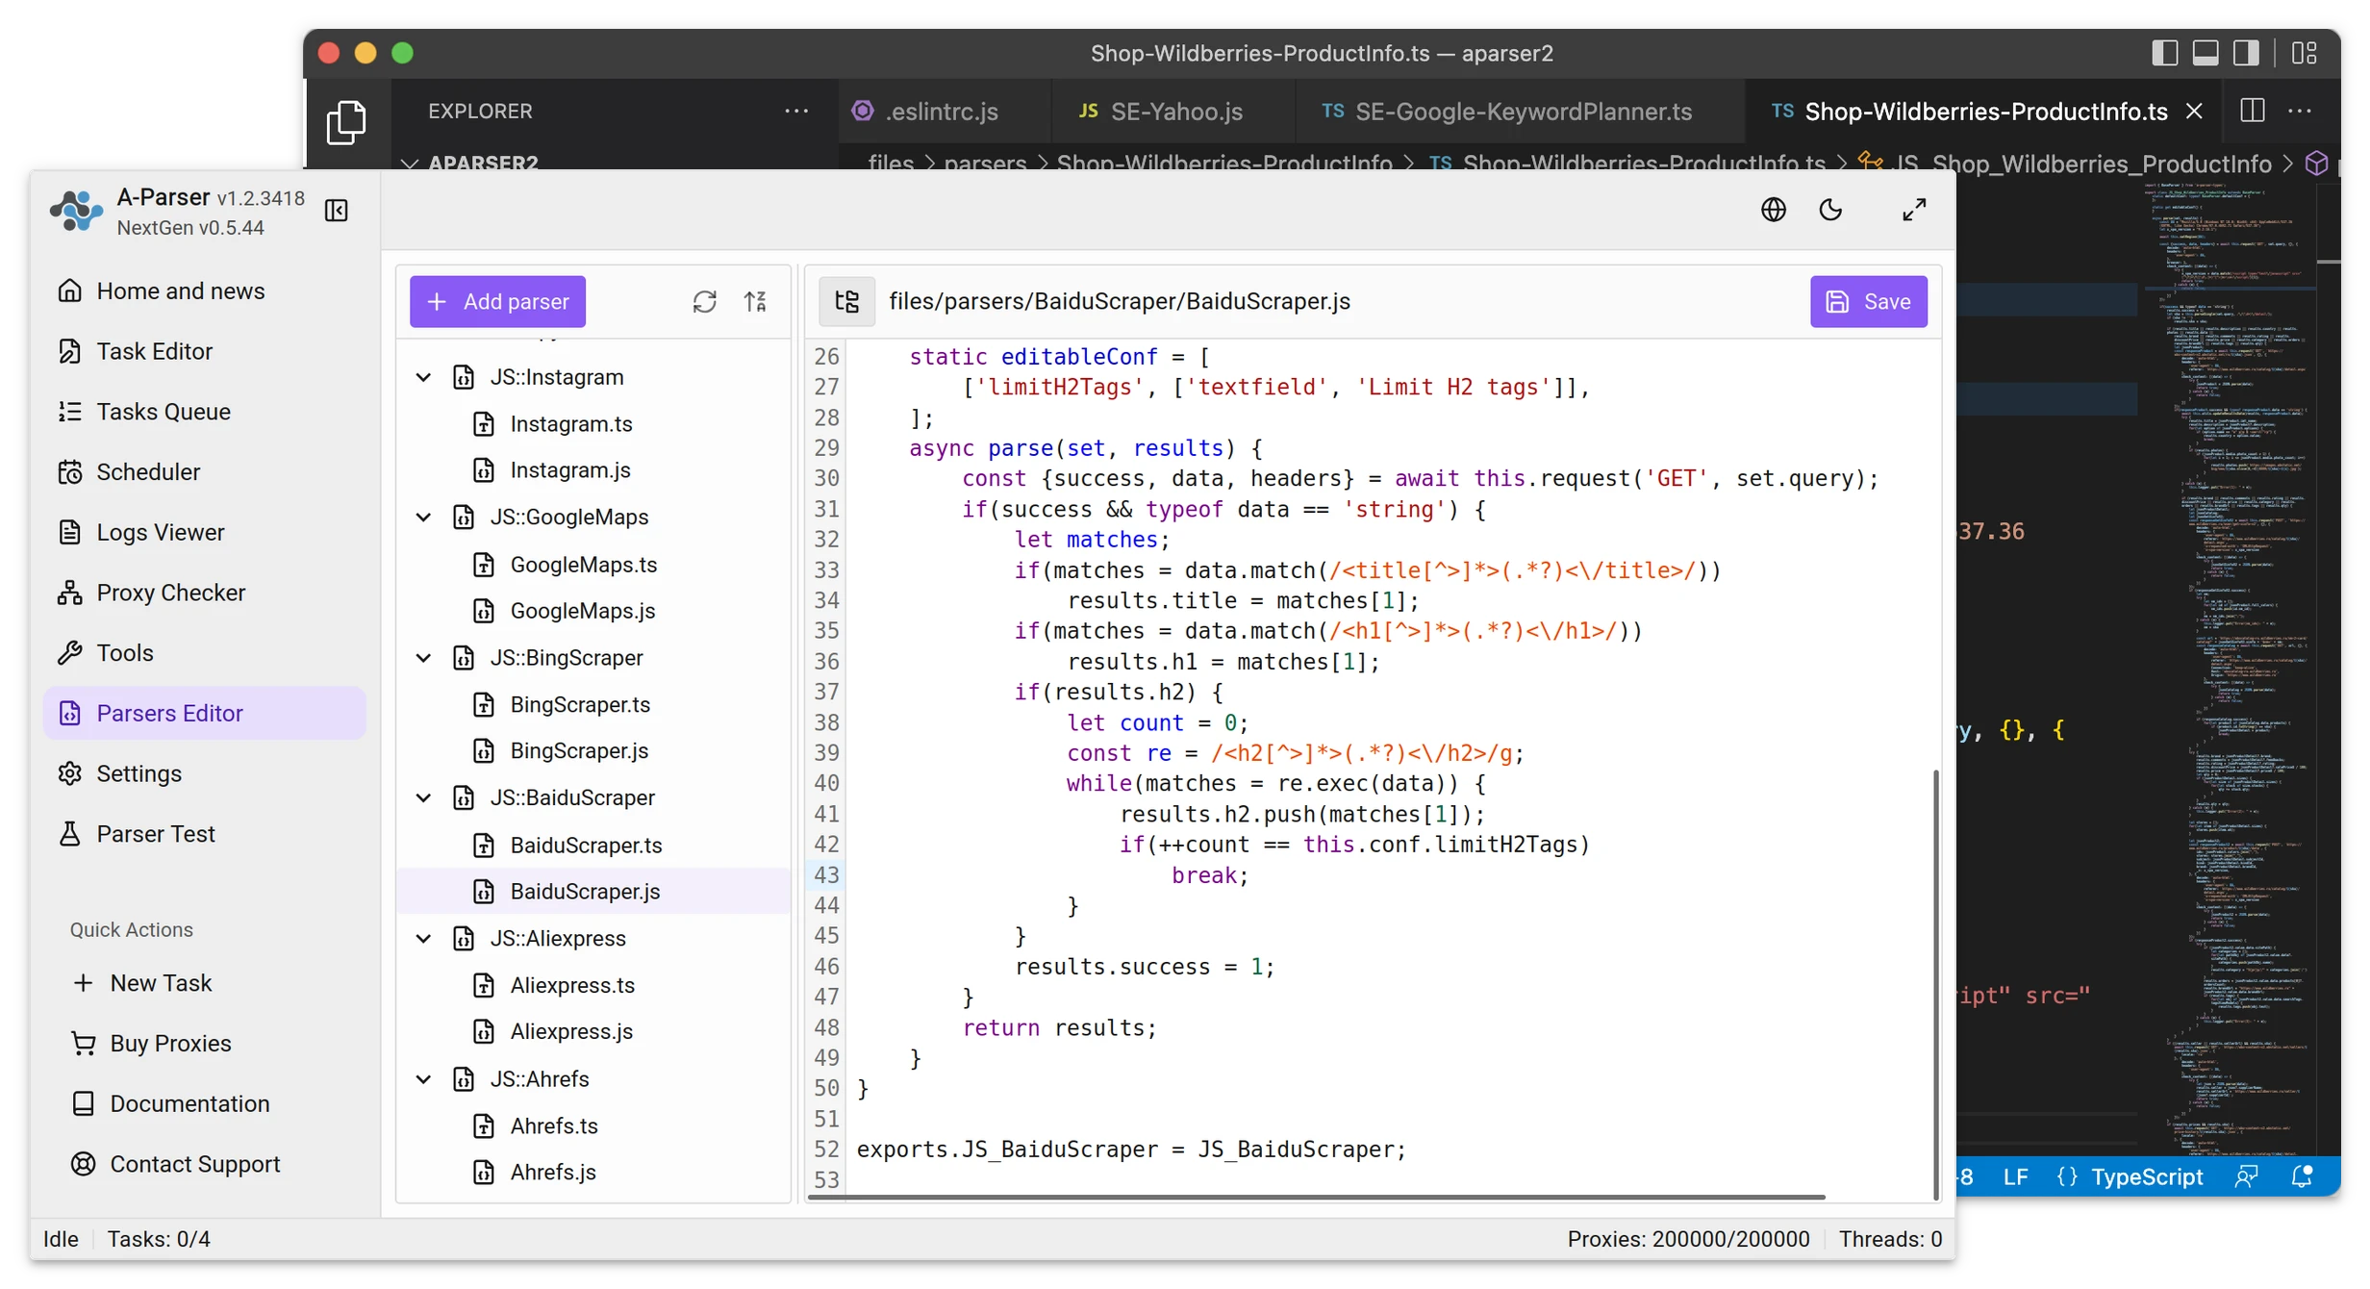Expand editor to fullscreen icon

pos(1914,210)
